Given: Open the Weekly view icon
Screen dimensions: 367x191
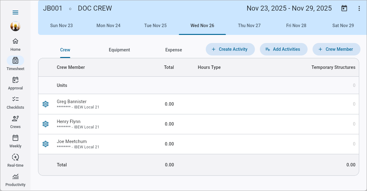Looking at the screenshot, I should 15,140.
